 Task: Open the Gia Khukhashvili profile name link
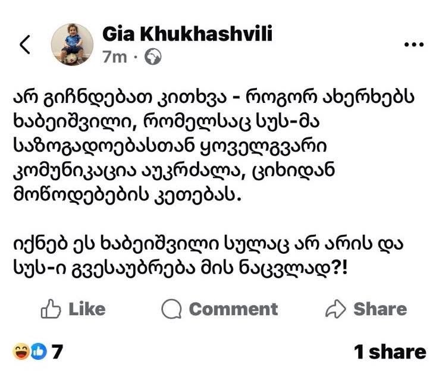tap(187, 34)
